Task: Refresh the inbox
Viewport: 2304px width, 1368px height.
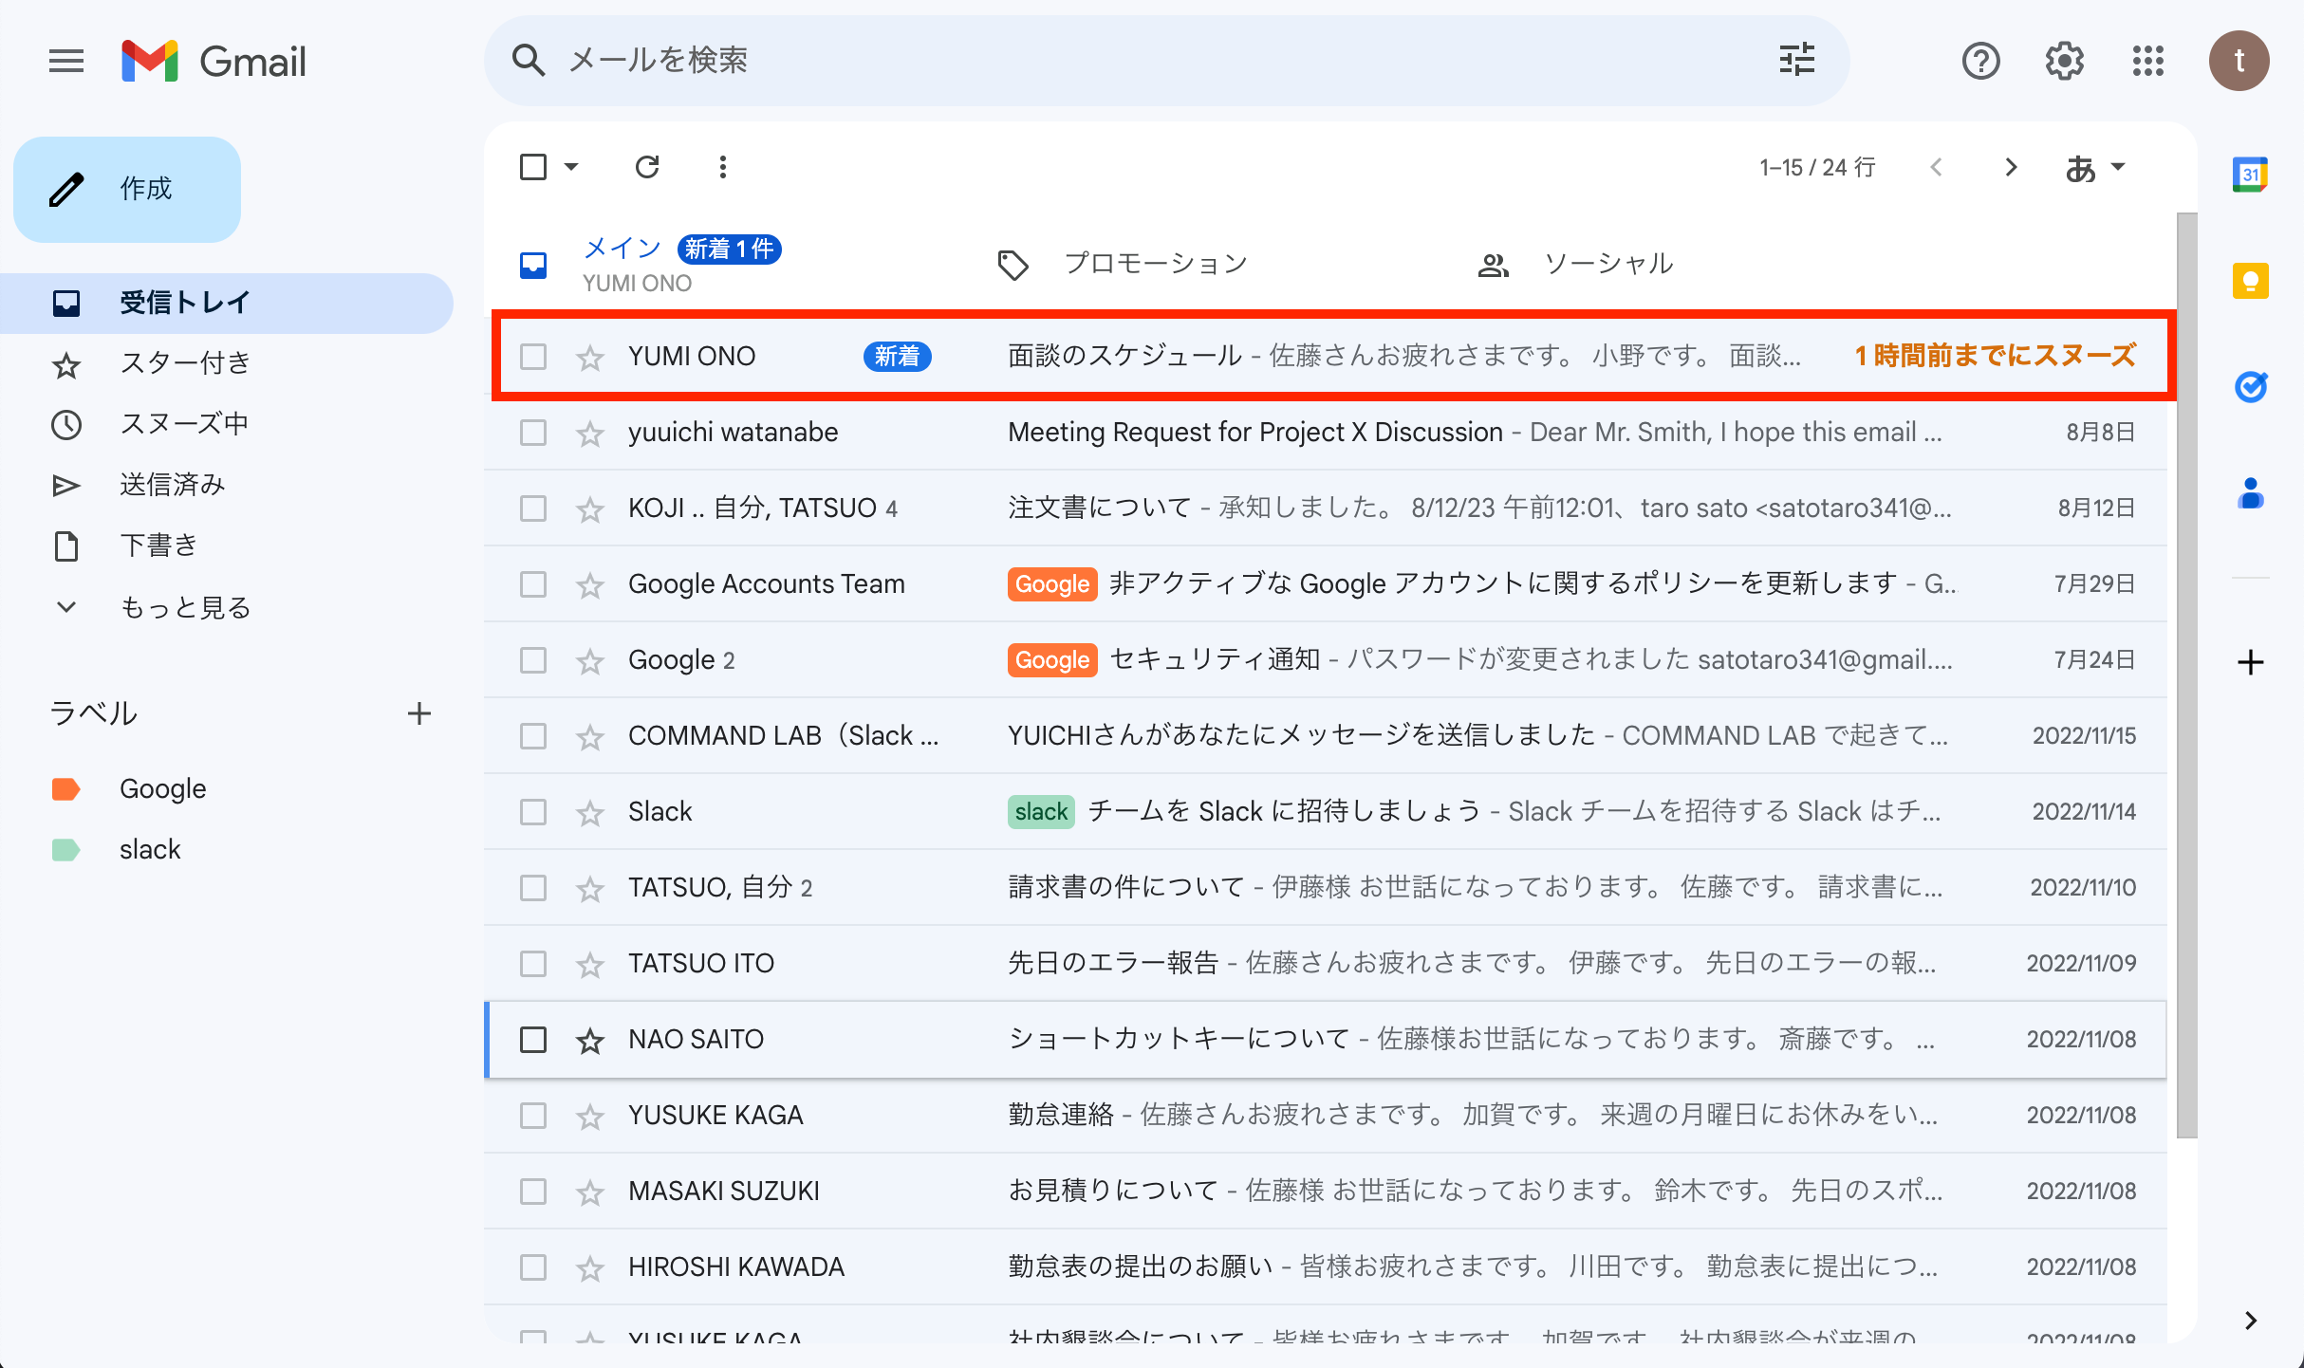Action: point(647,167)
